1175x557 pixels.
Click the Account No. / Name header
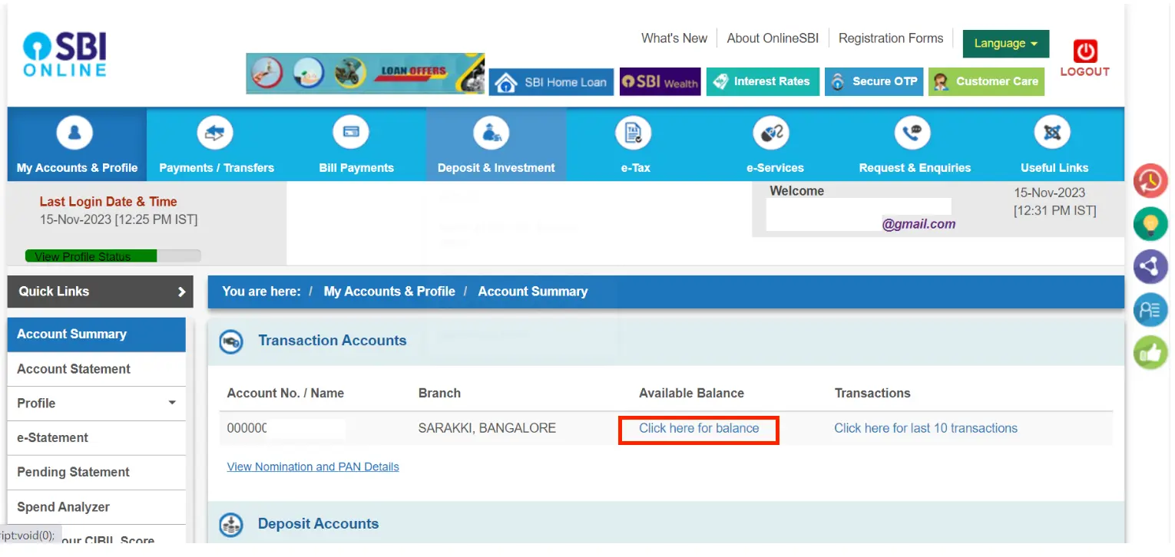click(x=286, y=394)
